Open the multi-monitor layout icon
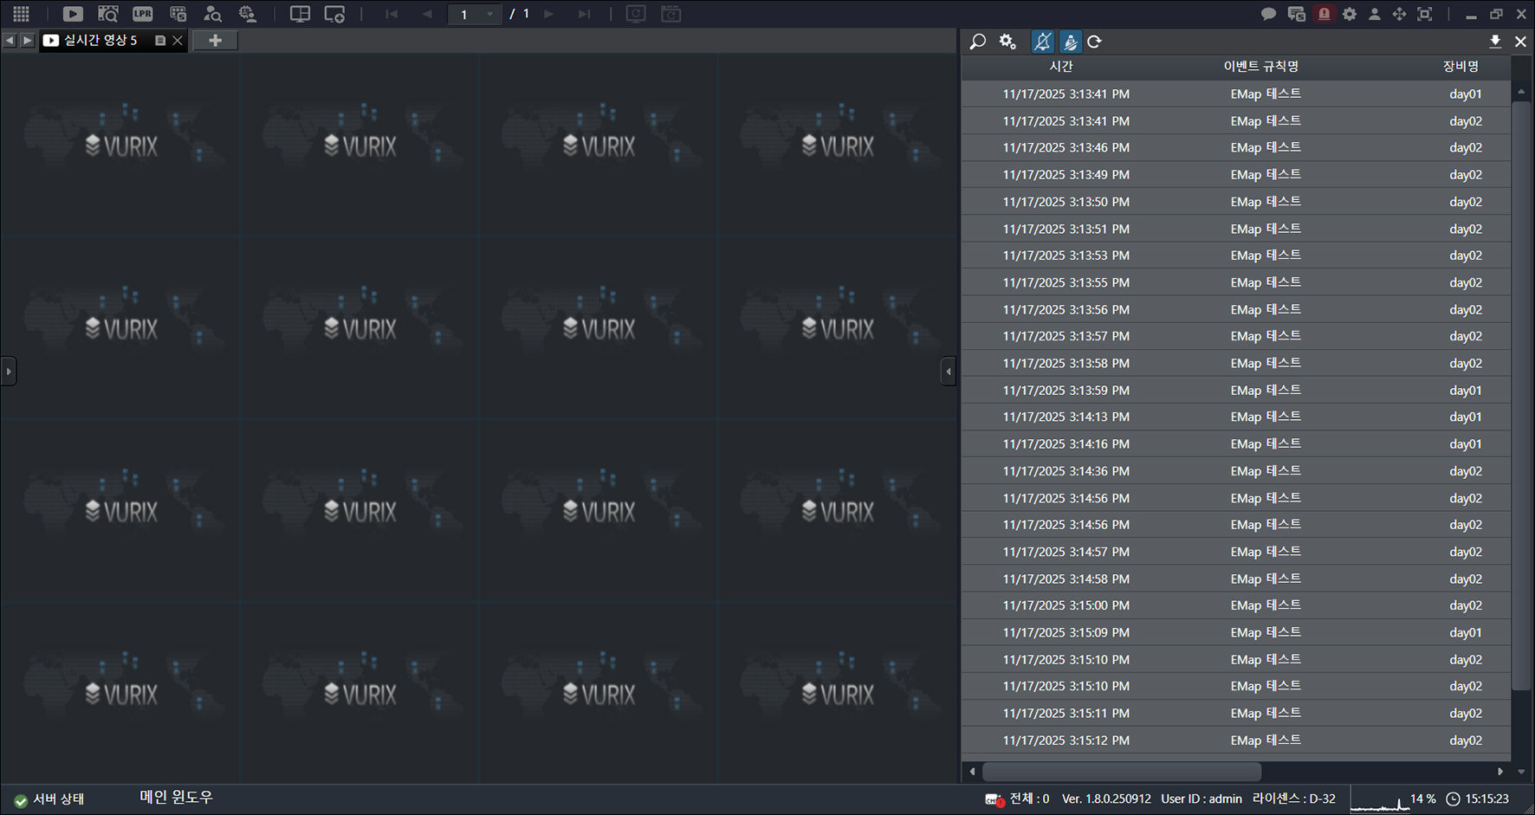1535x815 pixels. [300, 14]
